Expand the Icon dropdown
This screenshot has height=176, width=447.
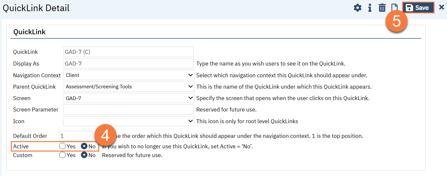pyautogui.click(x=129, y=121)
